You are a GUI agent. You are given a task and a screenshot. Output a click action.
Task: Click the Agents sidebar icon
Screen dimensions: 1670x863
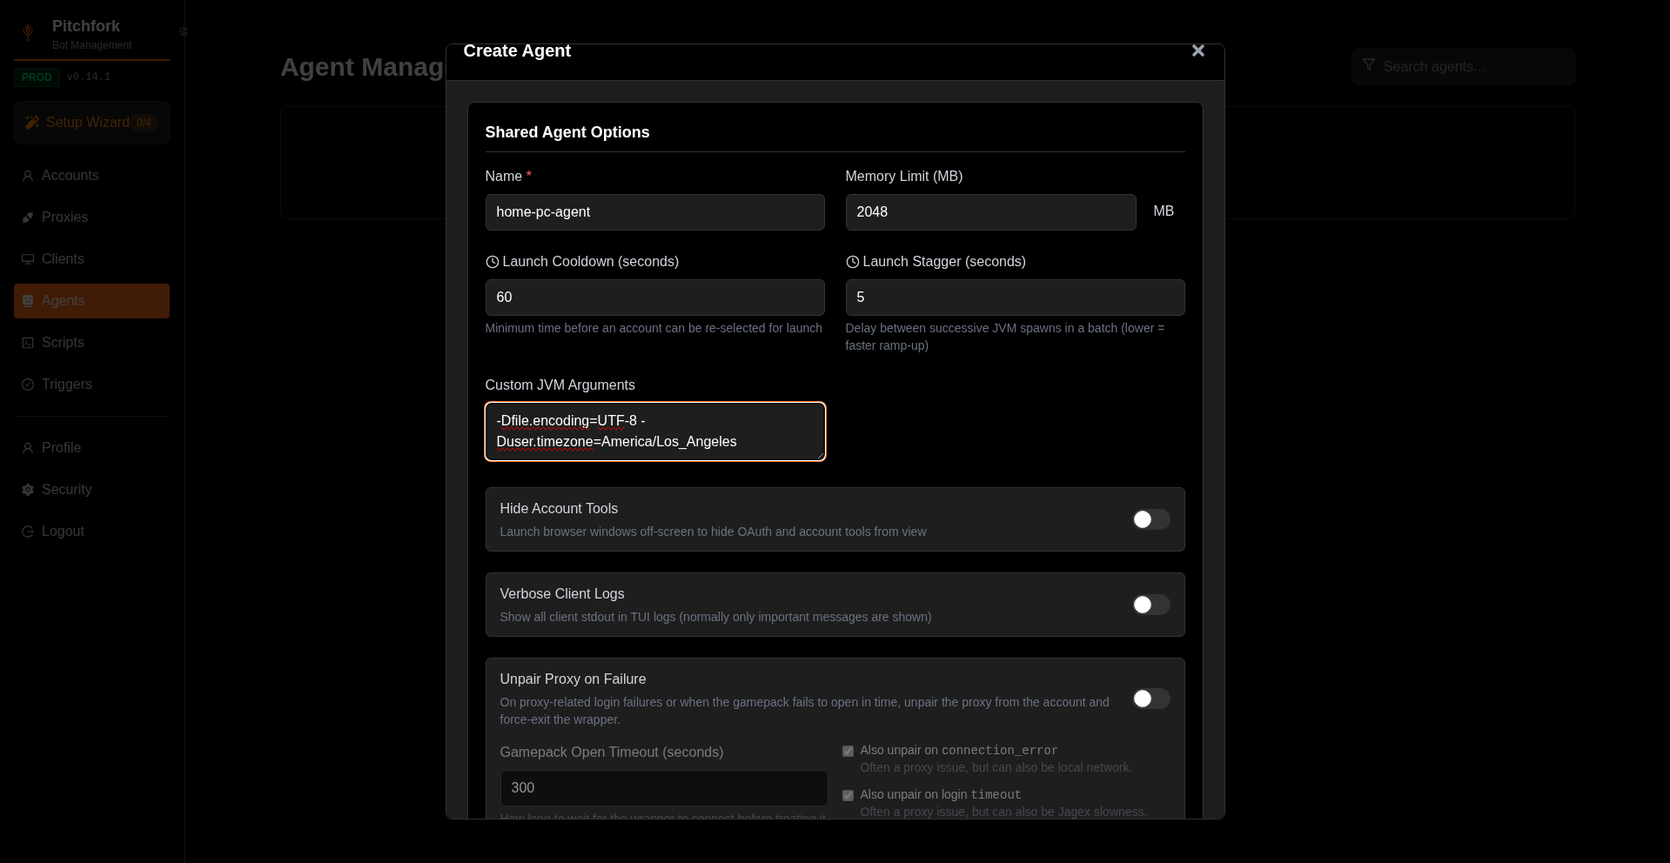(28, 301)
